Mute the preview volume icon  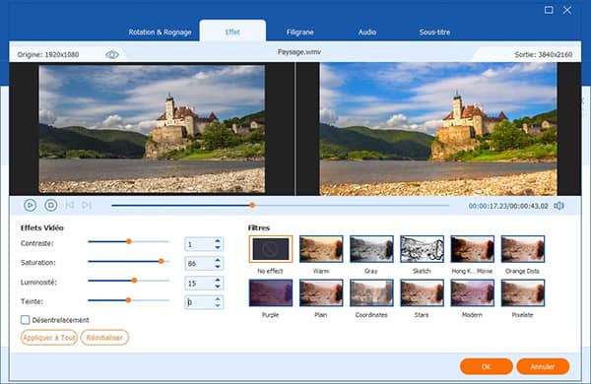click(558, 206)
